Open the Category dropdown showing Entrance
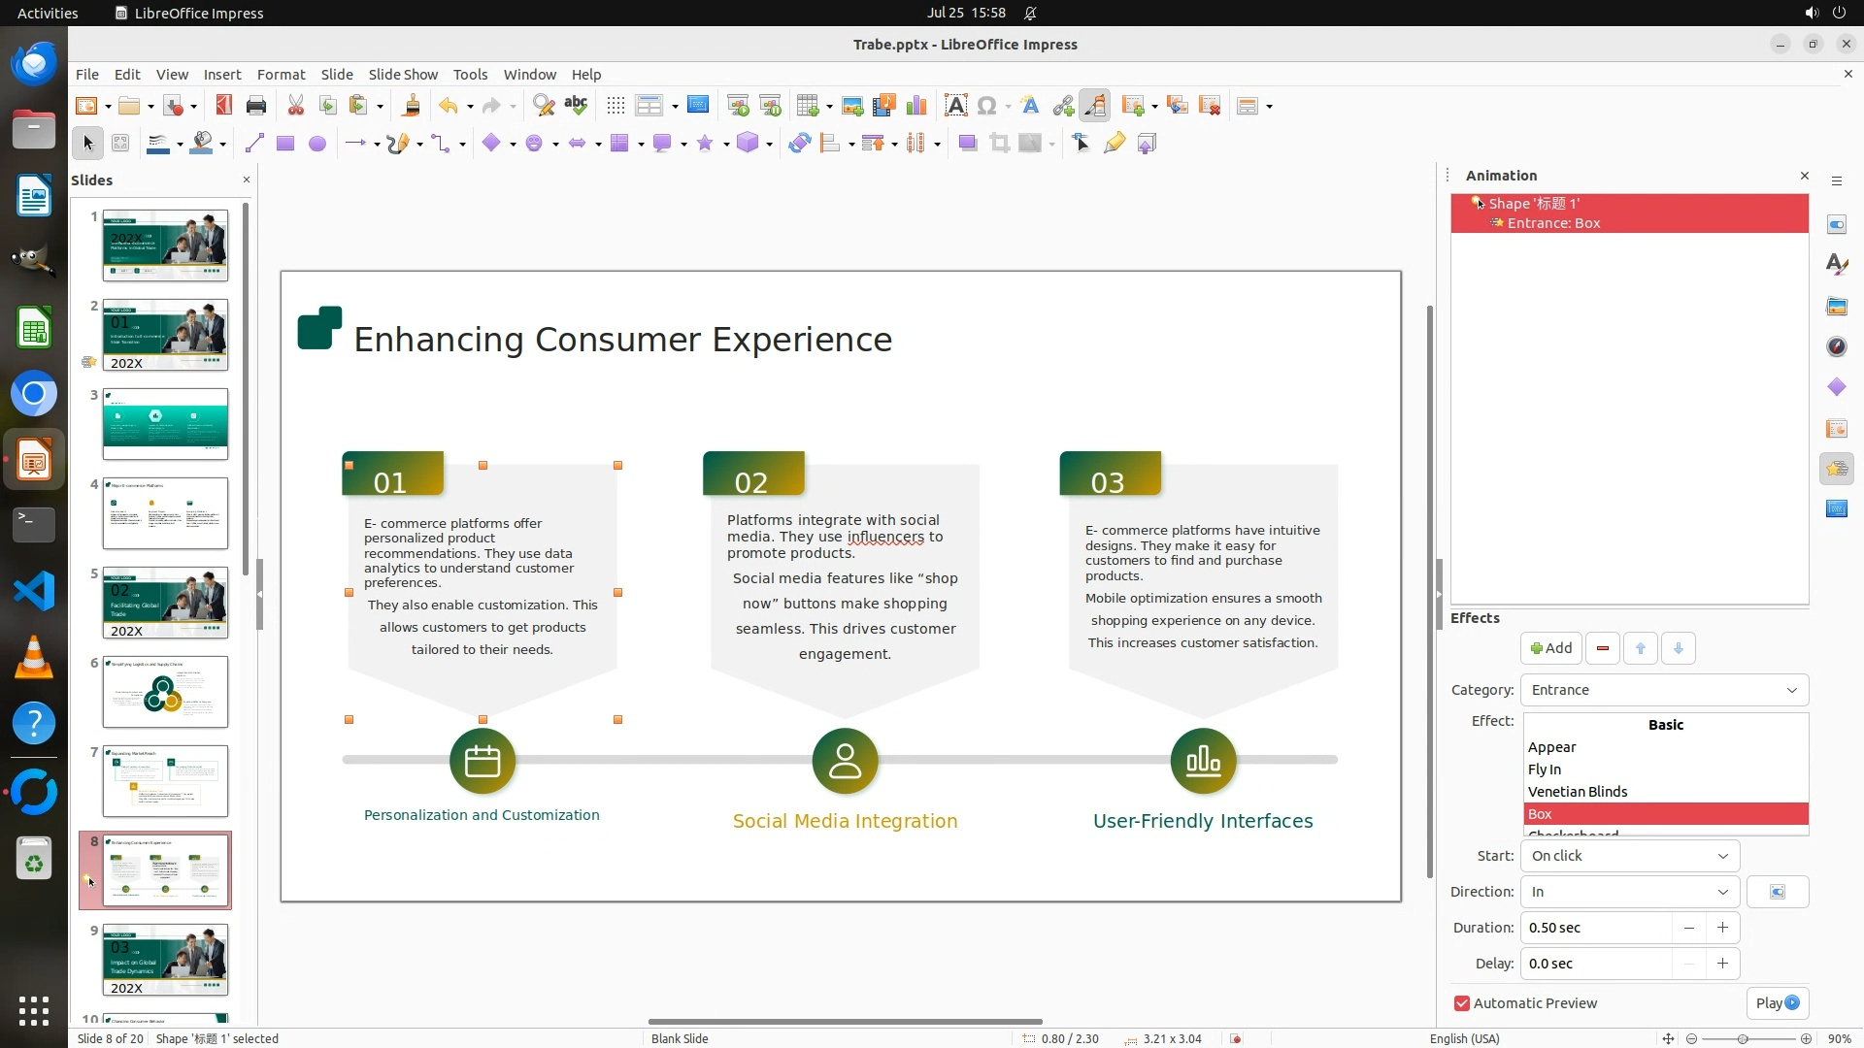 click(x=1664, y=690)
